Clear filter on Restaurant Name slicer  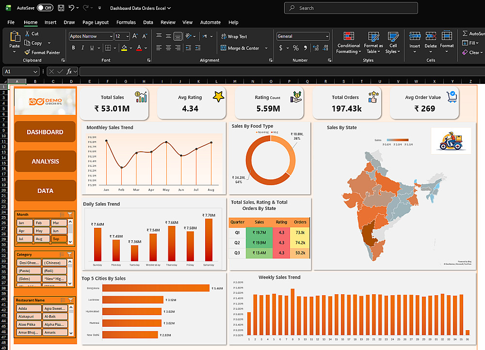pos(70,300)
